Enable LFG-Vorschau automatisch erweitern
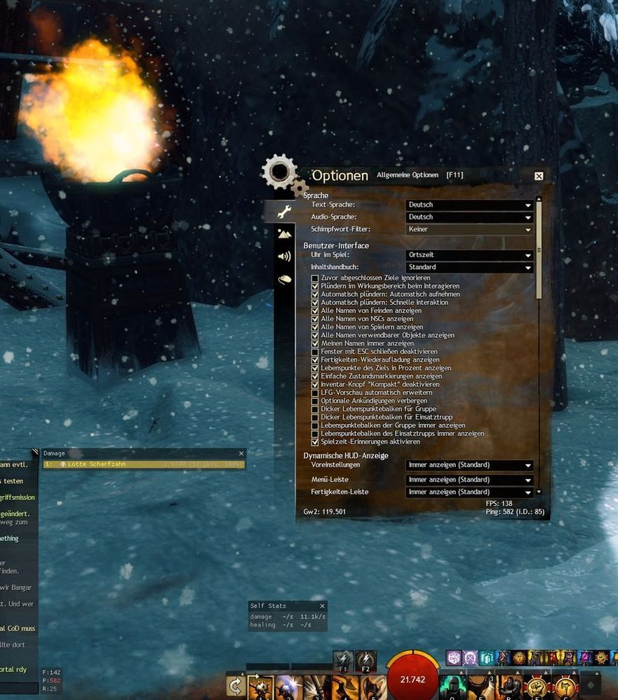 (315, 393)
